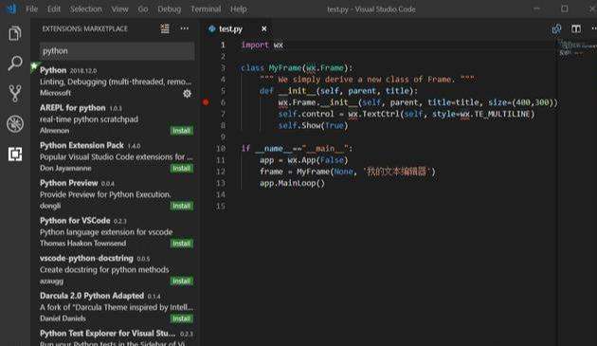The height and width of the screenshot is (346, 597).
Task: Open the Debug view in activity bar
Action: 15,124
